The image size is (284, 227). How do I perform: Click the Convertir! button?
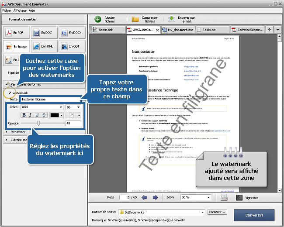click(254, 215)
